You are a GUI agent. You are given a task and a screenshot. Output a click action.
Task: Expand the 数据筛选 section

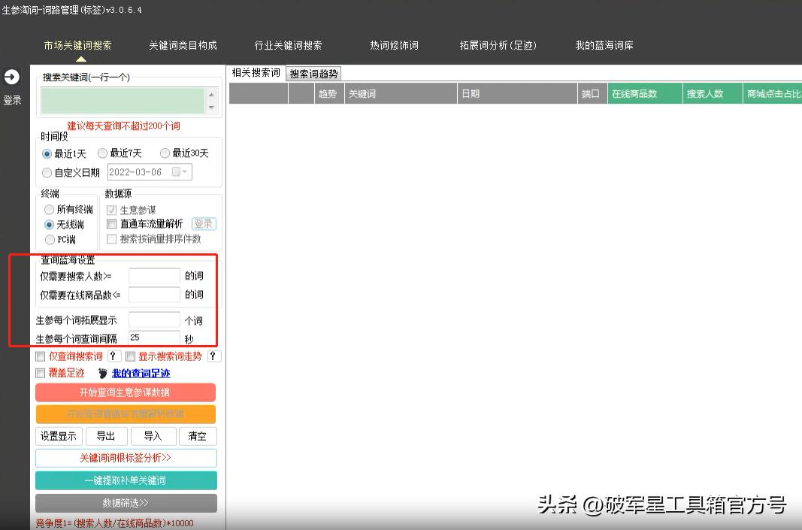[x=126, y=504]
